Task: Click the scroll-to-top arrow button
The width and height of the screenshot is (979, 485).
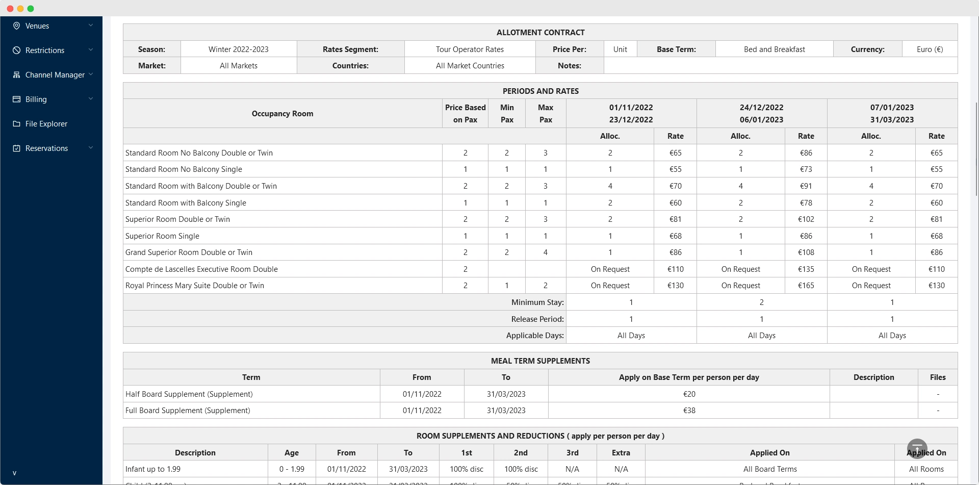Action: [917, 449]
